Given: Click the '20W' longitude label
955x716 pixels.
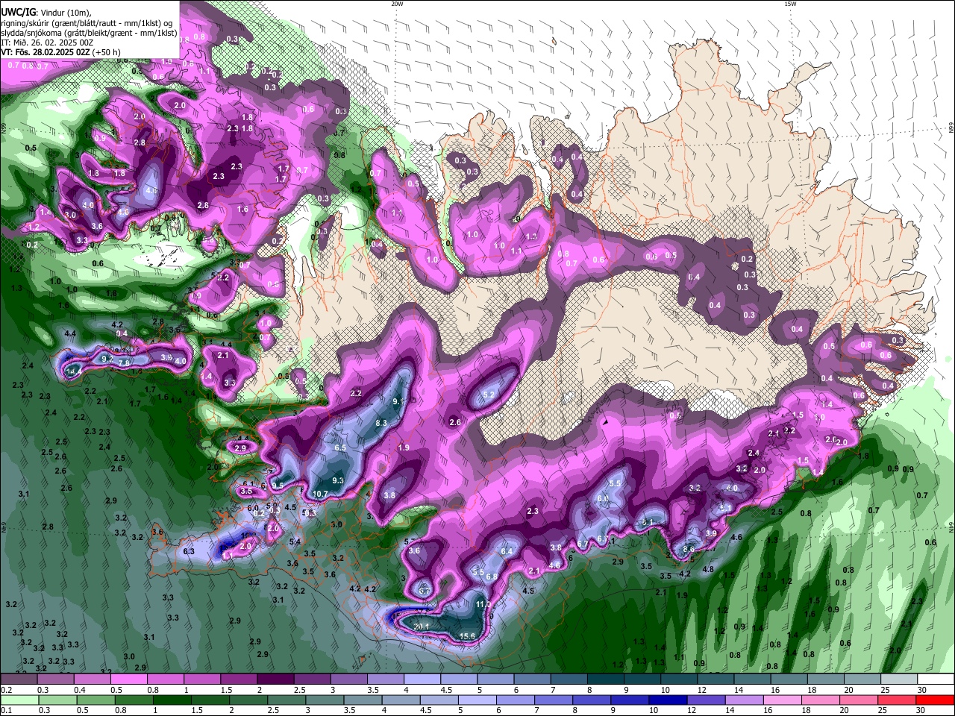Looking at the screenshot, I should 397,4.
